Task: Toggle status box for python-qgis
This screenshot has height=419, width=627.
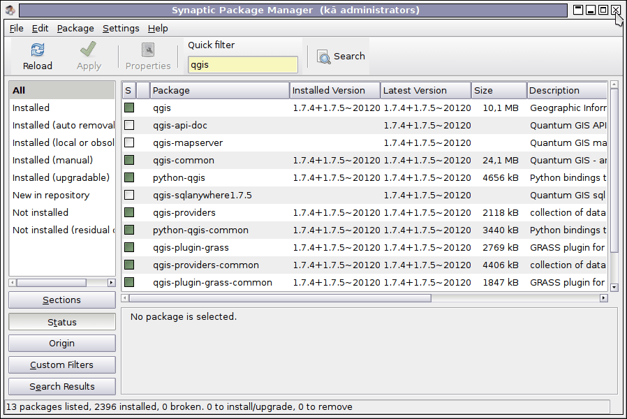Action: click(x=129, y=177)
